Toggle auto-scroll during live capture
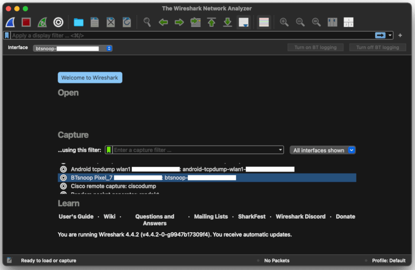 pyautogui.click(x=243, y=22)
